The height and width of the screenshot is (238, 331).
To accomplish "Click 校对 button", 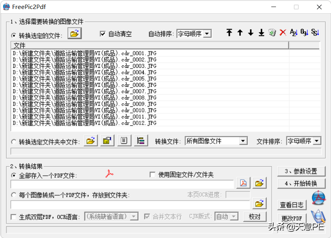I will pos(255,217).
